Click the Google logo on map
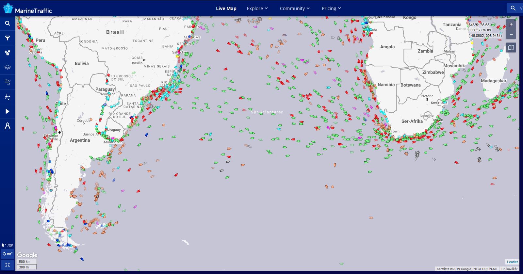Screen dimensions: 523x274 tap(27, 255)
